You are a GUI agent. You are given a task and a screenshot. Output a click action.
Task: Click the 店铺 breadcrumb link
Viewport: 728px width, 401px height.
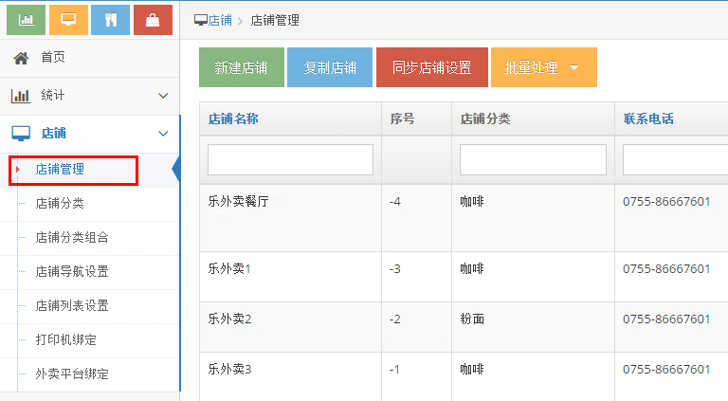220,21
